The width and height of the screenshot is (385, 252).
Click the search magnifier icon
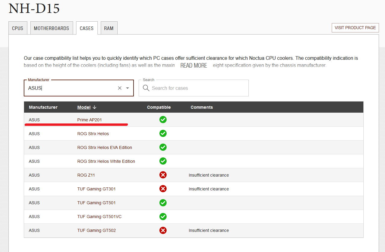[x=146, y=88]
